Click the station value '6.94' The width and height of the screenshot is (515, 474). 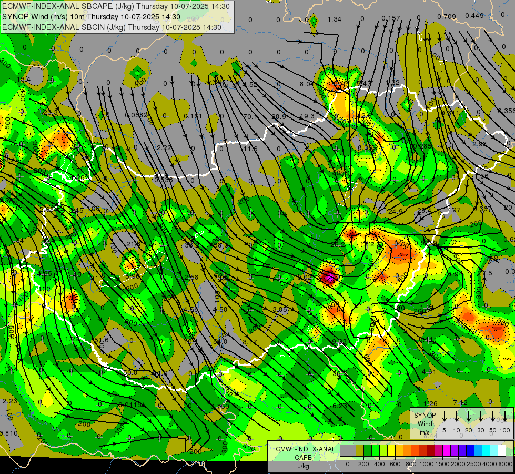click(x=456, y=274)
